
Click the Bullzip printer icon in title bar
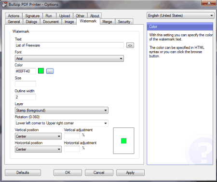pyautogui.click(x=4, y=4)
